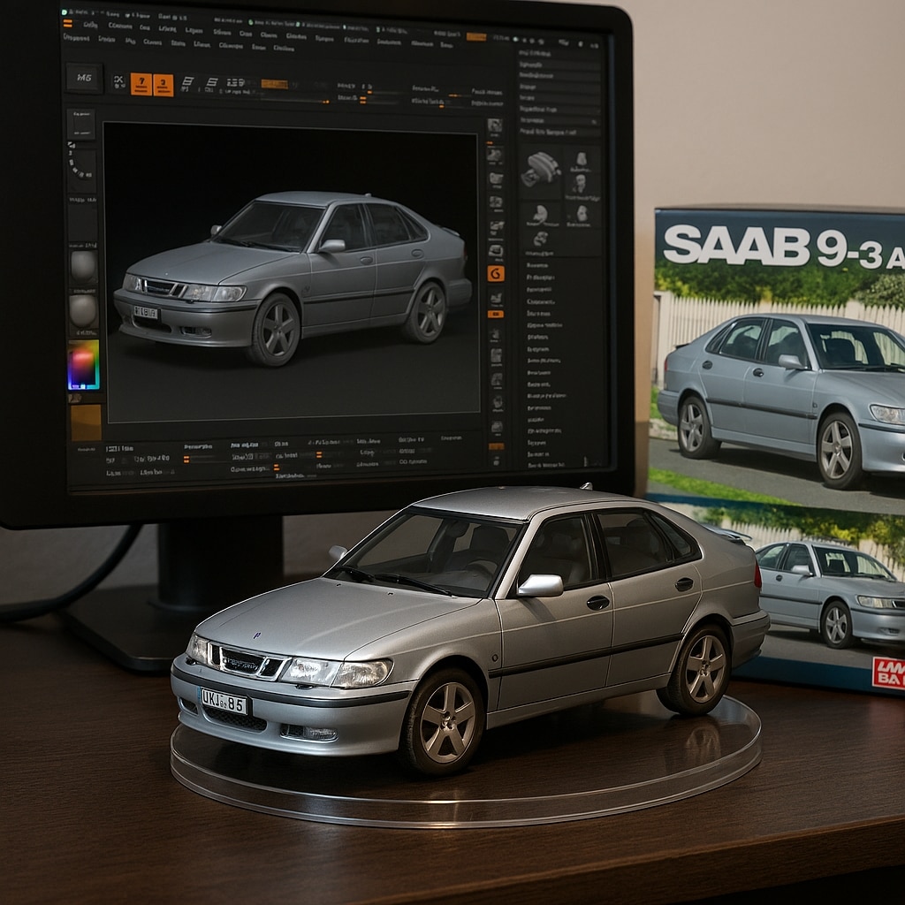Viewport: 905px width, 905px height.
Task: Click the blank square button above the circular dial
Action: click(81, 123)
